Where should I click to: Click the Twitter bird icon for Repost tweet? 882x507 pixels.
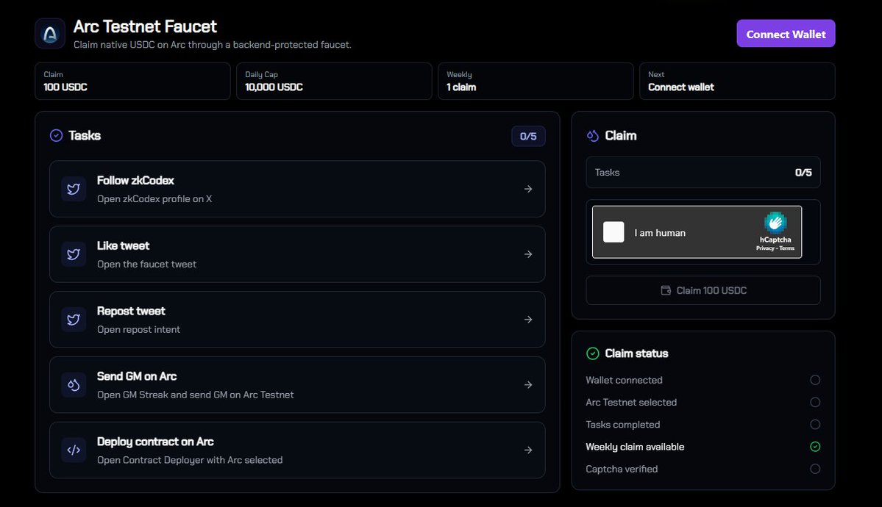click(x=74, y=320)
